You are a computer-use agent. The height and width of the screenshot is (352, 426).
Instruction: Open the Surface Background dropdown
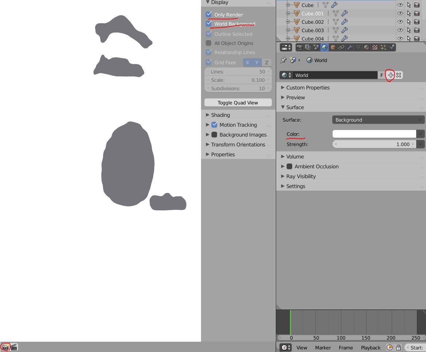378,119
